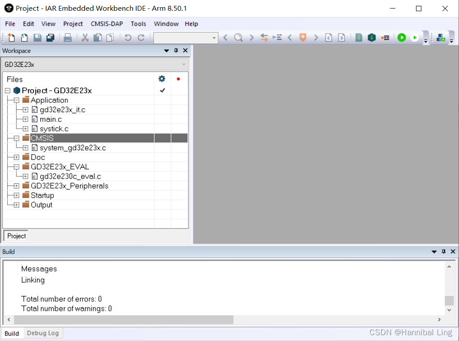Screen dimensions: 459x341
Task: Click the Save toolbar icon
Action: point(38,38)
